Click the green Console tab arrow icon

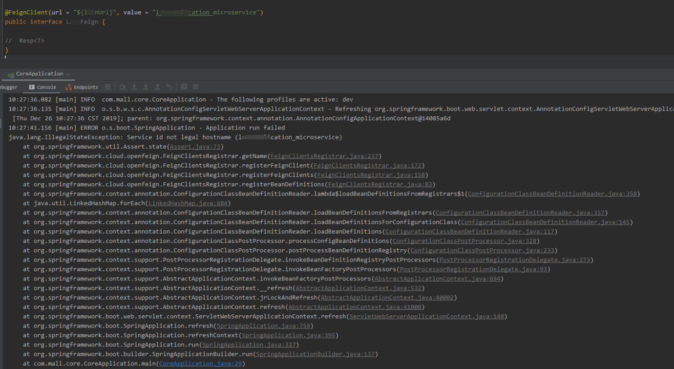click(31, 87)
